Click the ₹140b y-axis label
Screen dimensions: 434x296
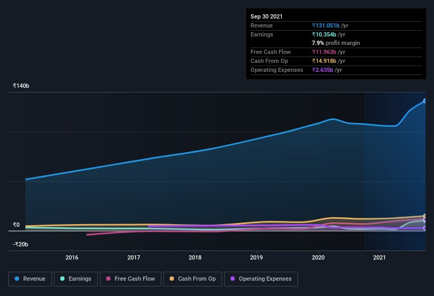coord(21,86)
